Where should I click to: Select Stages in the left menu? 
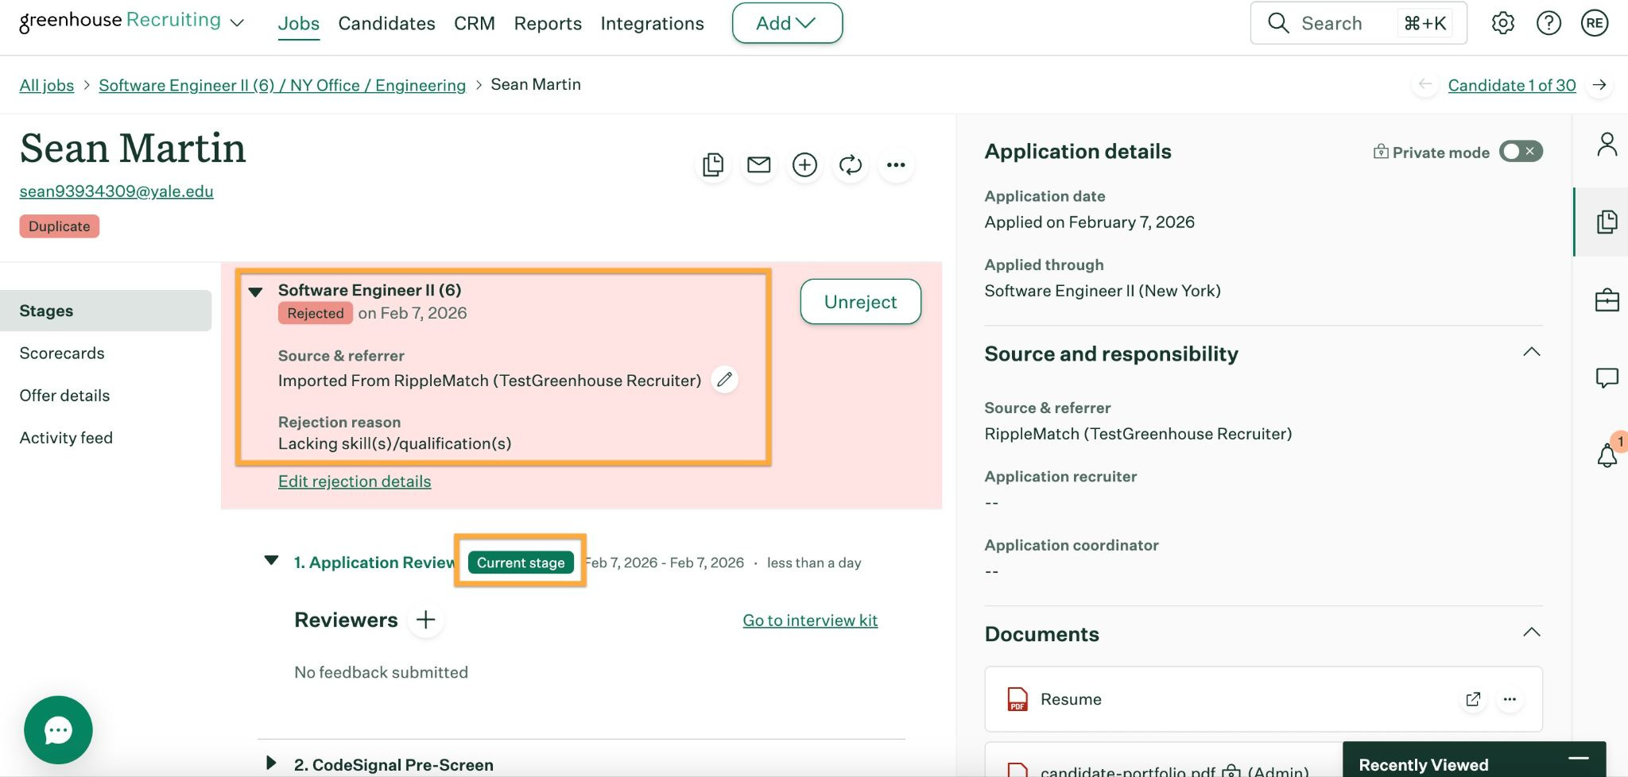tap(106, 311)
